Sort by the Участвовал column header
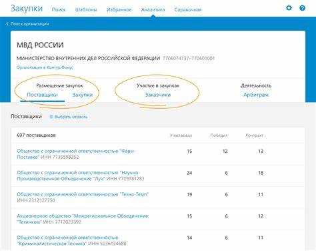316x251 pixels. (x=181, y=136)
